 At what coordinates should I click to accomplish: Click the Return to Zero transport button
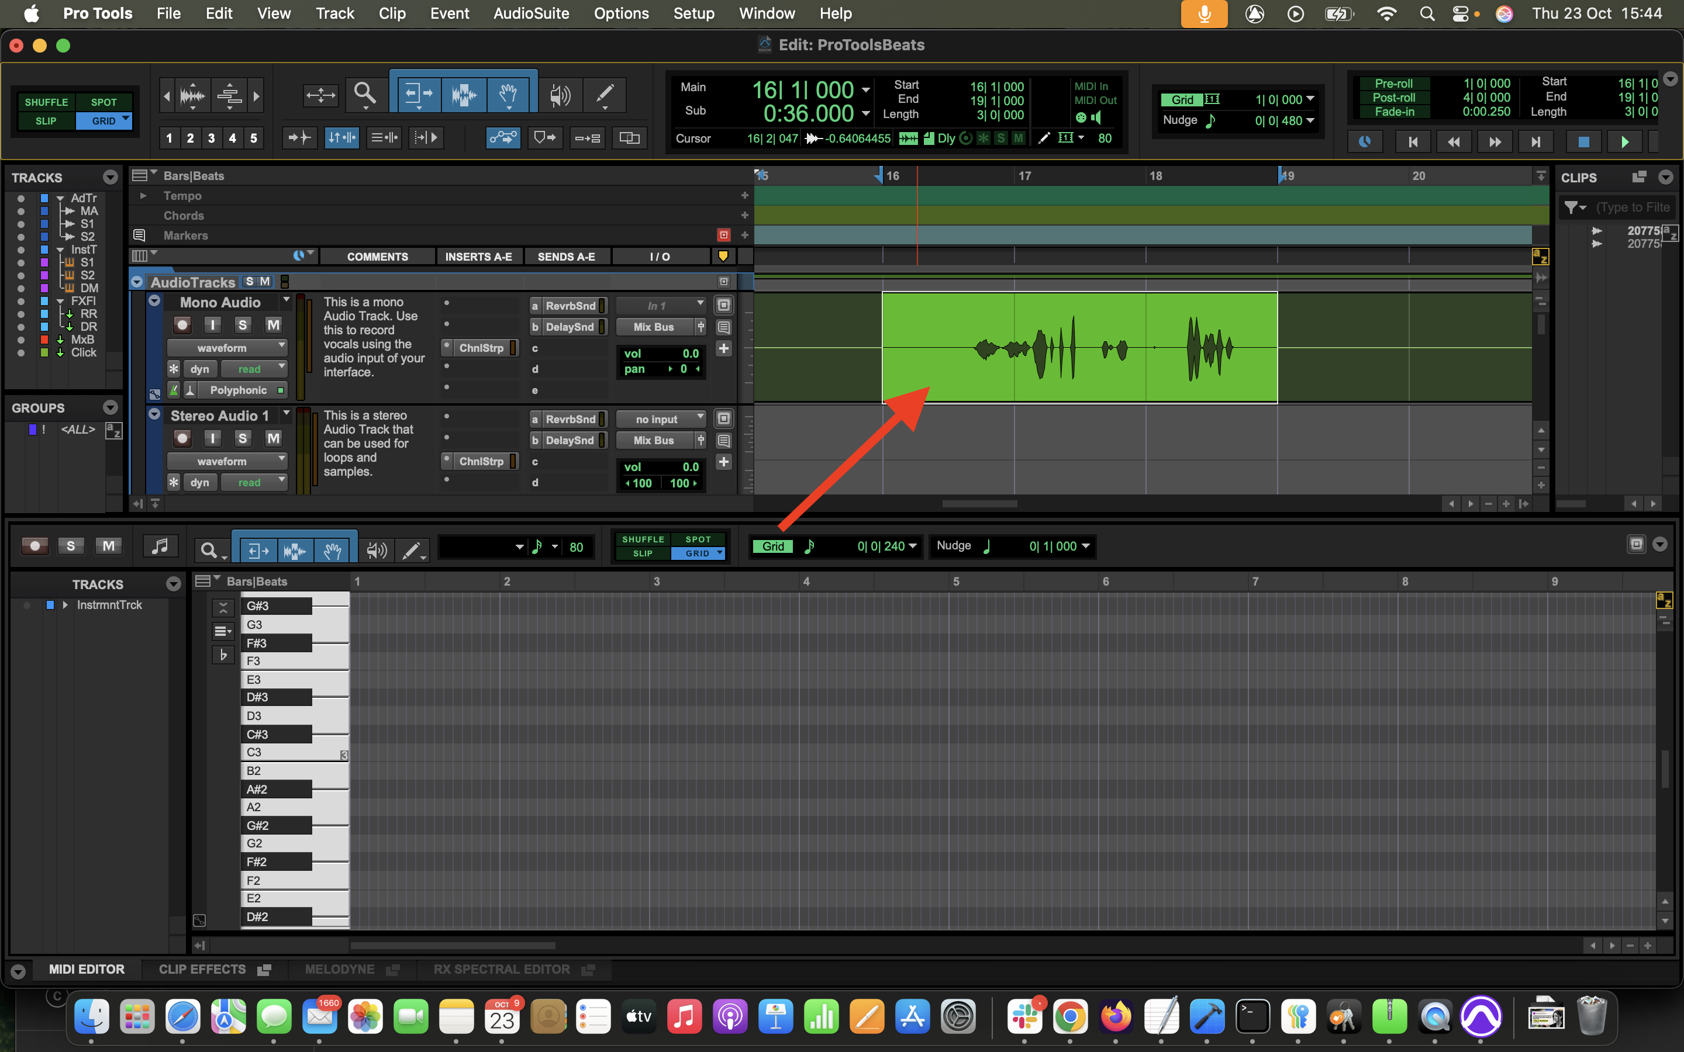1413,142
